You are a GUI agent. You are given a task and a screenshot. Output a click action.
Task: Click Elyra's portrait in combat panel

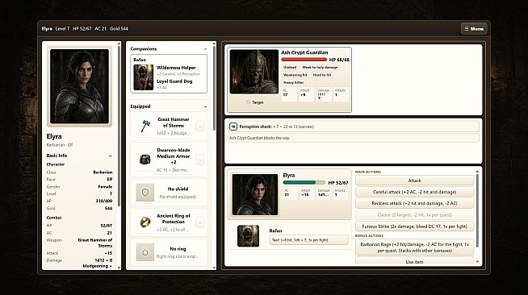click(x=255, y=194)
